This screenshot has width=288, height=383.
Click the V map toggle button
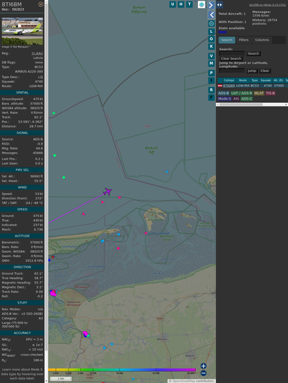211,56
